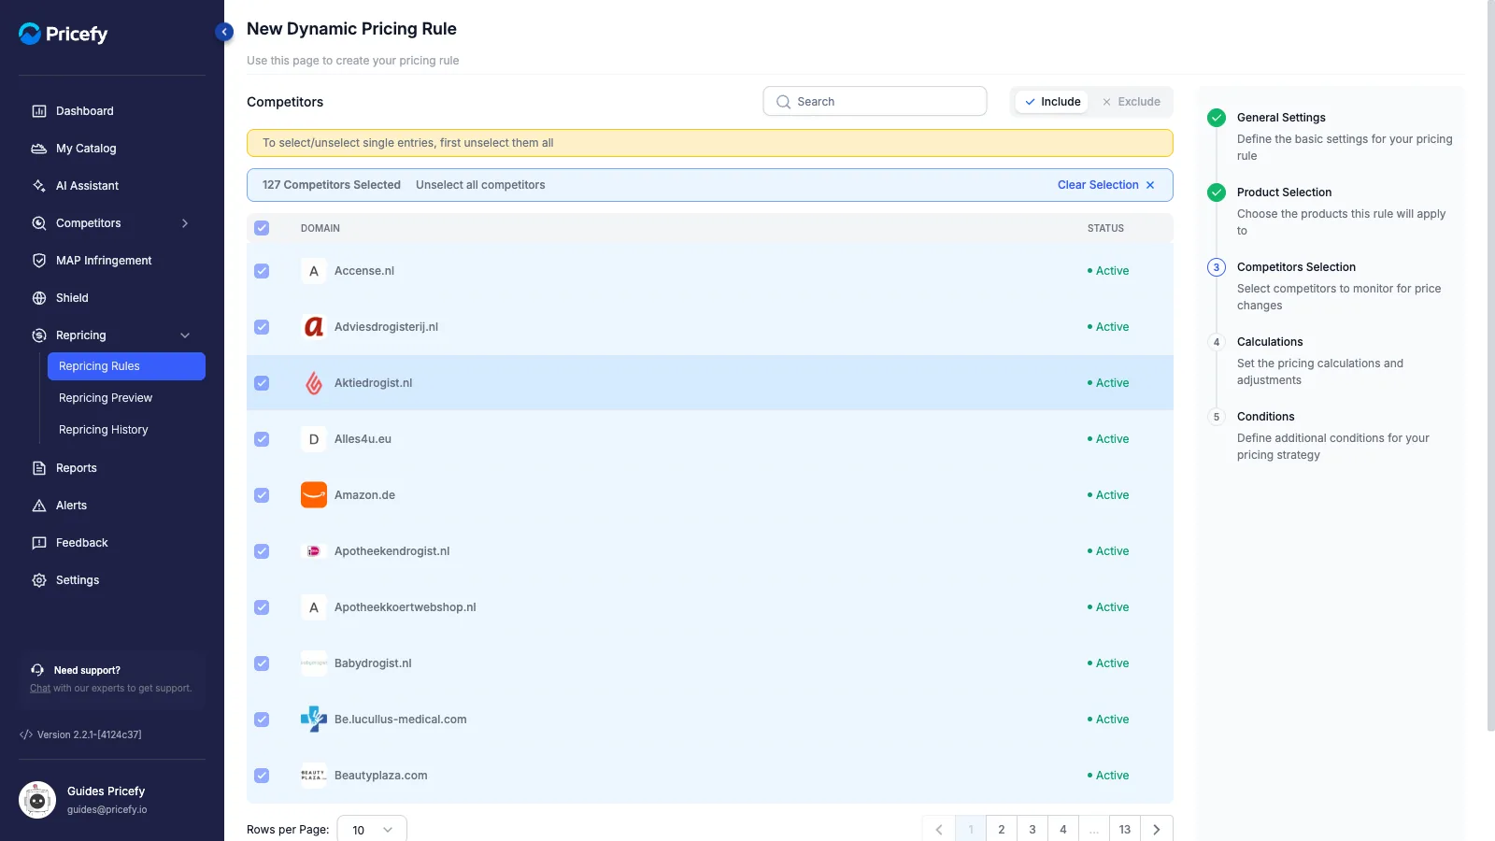The height and width of the screenshot is (841, 1495).
Task: Click Unselect all competitors
Action: (x=480, y=185)
